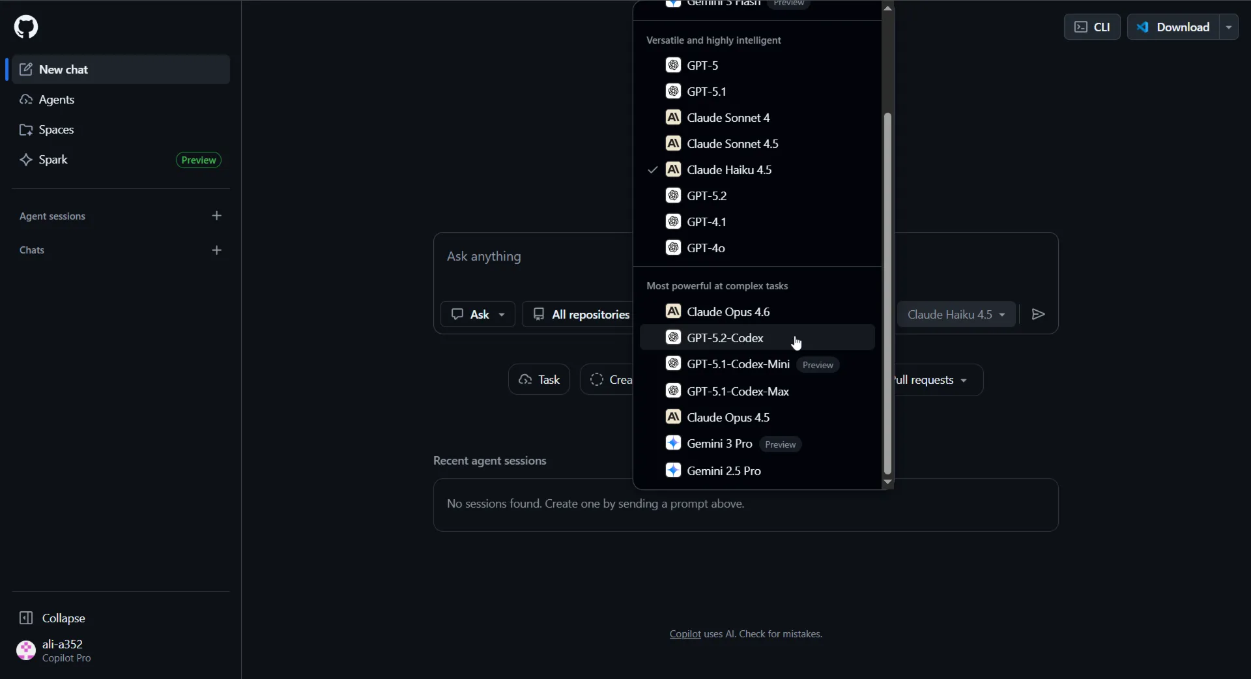Image resolution: width=1251 pixels, height=679 pixels.
Task: Add a new agent session with plus icon
Action: click(217, 216)
